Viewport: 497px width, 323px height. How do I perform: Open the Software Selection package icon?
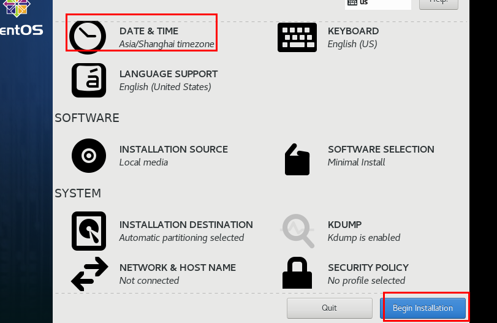(x=297, y=159)
